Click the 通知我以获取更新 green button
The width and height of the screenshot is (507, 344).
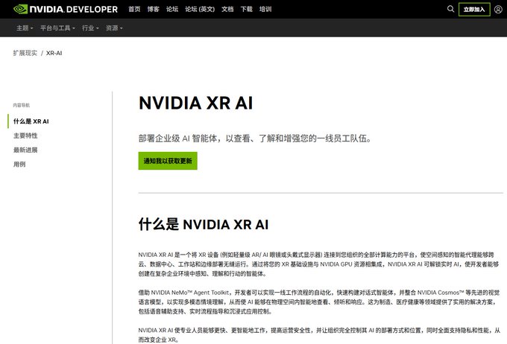pyautogui.click(x=168, y=161)
